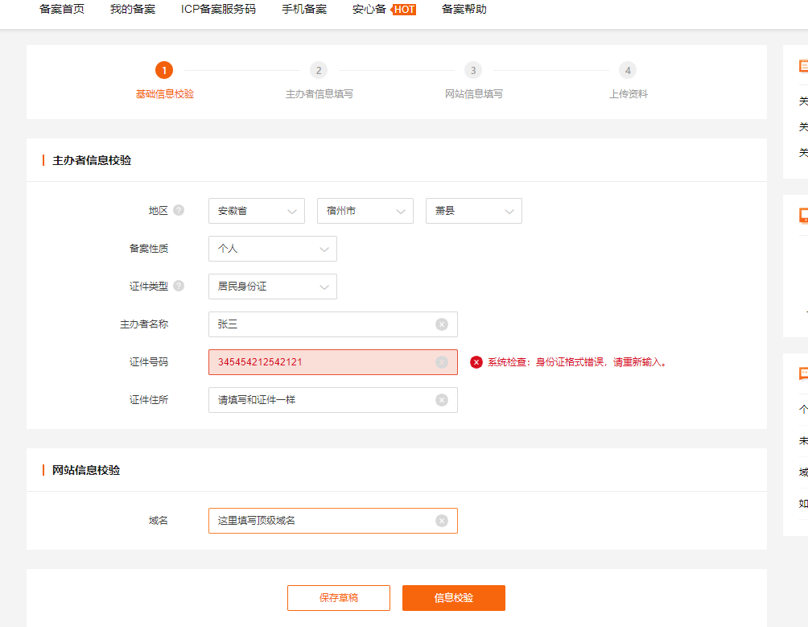Click the 主办者信息填写 step label
The height and width of the screenshot is (627, 808).
tap(319, 93)
